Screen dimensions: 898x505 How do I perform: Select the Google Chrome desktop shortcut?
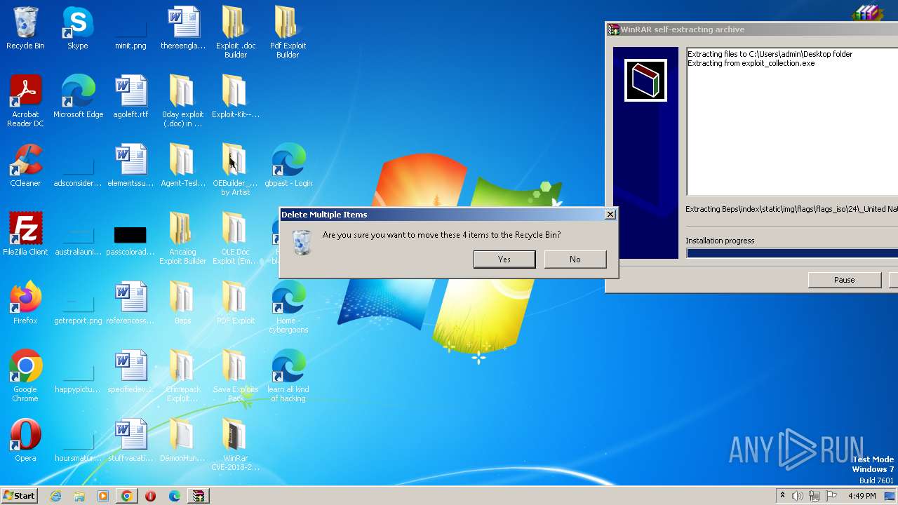pyautogui.click(x=25, y=376)
